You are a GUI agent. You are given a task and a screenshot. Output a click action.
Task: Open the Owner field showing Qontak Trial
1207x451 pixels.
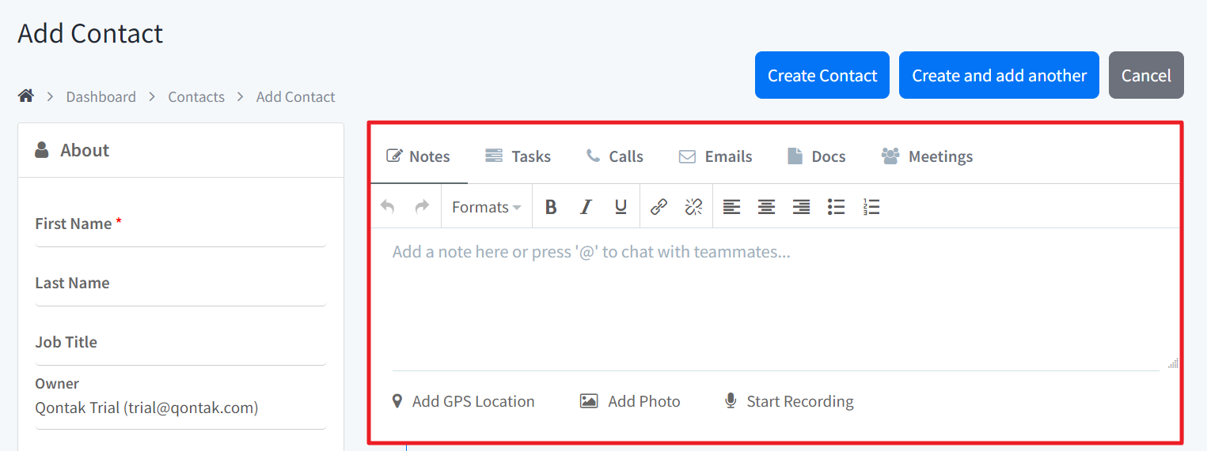[180, 408]
